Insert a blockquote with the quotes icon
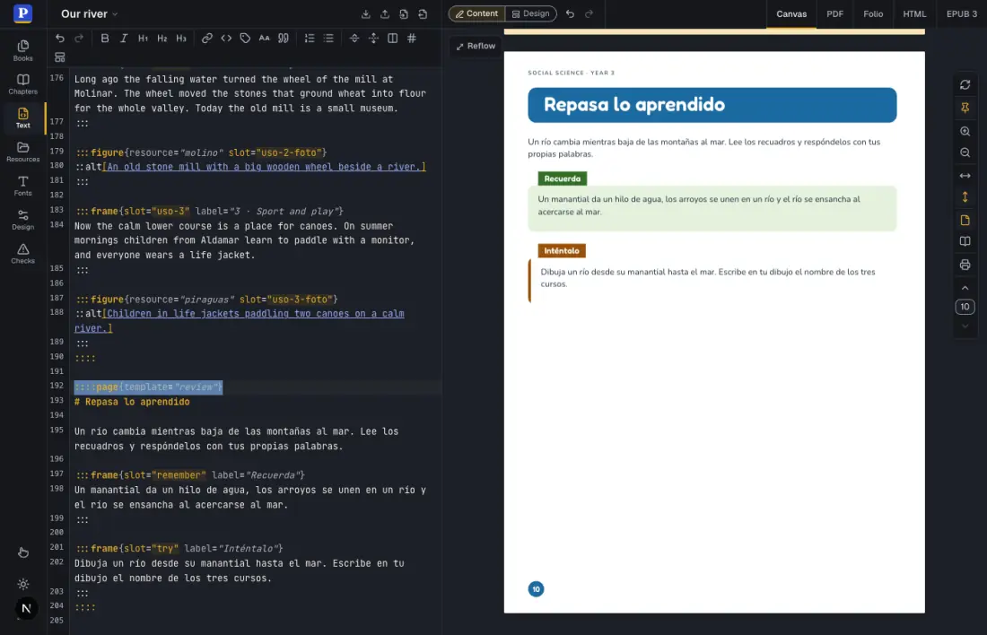The image size is (987, 635). (284, 39)
